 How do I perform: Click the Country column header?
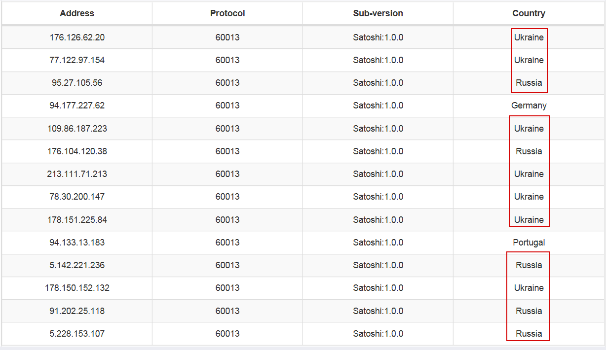tap(529, 13)
